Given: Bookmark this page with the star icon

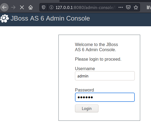Looking at the screenshot, I should pos(136,7).
